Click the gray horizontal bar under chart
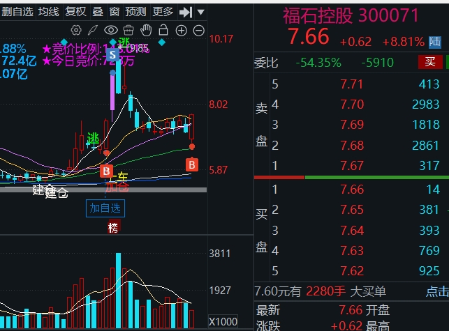The image size is (449, 331). click(x=103, y=190)
